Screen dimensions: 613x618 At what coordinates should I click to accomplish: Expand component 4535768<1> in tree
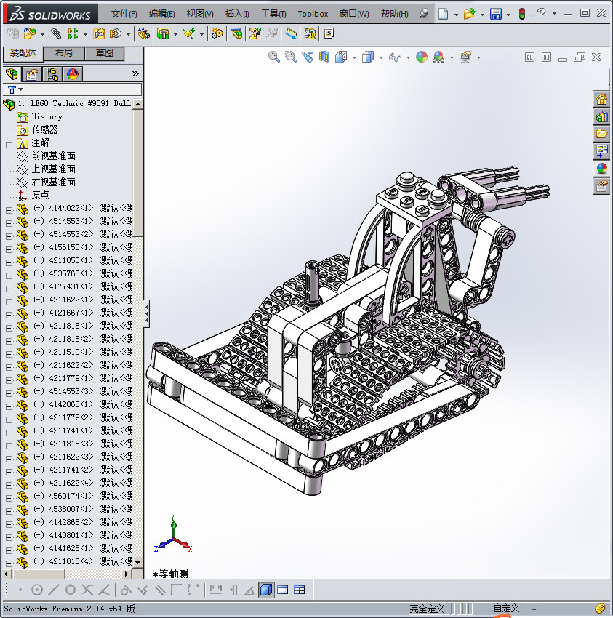(9, 275)
